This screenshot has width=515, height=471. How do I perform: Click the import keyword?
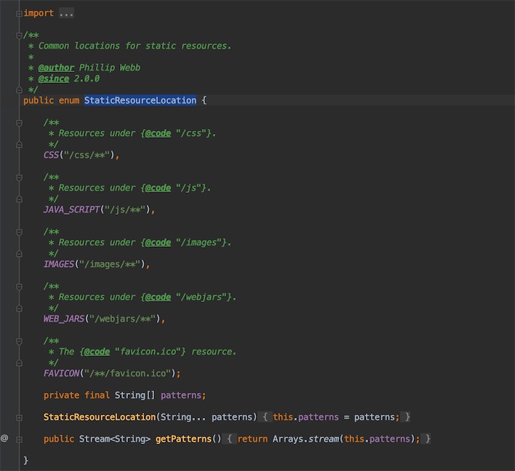[x=39, y=13]
